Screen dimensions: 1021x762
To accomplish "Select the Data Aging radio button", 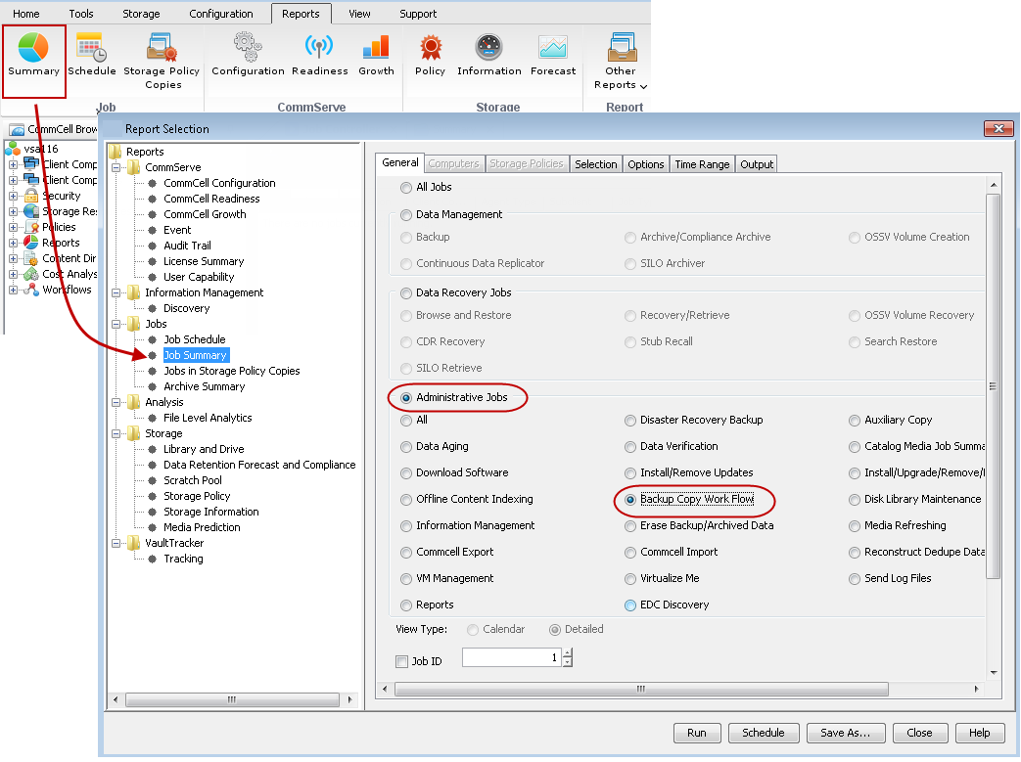I will (x=406, y=447).
